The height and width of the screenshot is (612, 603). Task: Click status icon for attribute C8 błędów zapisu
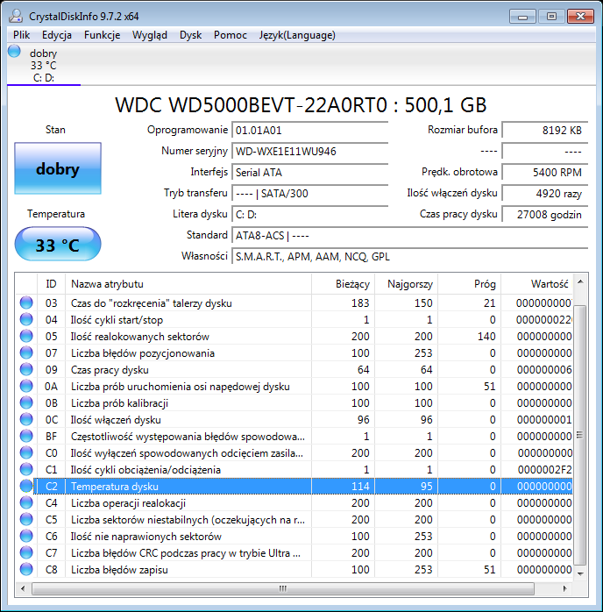point(26,570)
